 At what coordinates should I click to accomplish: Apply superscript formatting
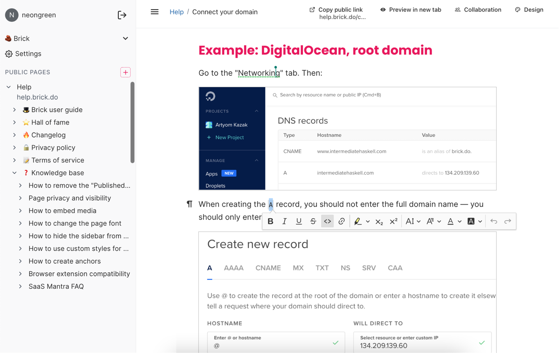393,221
